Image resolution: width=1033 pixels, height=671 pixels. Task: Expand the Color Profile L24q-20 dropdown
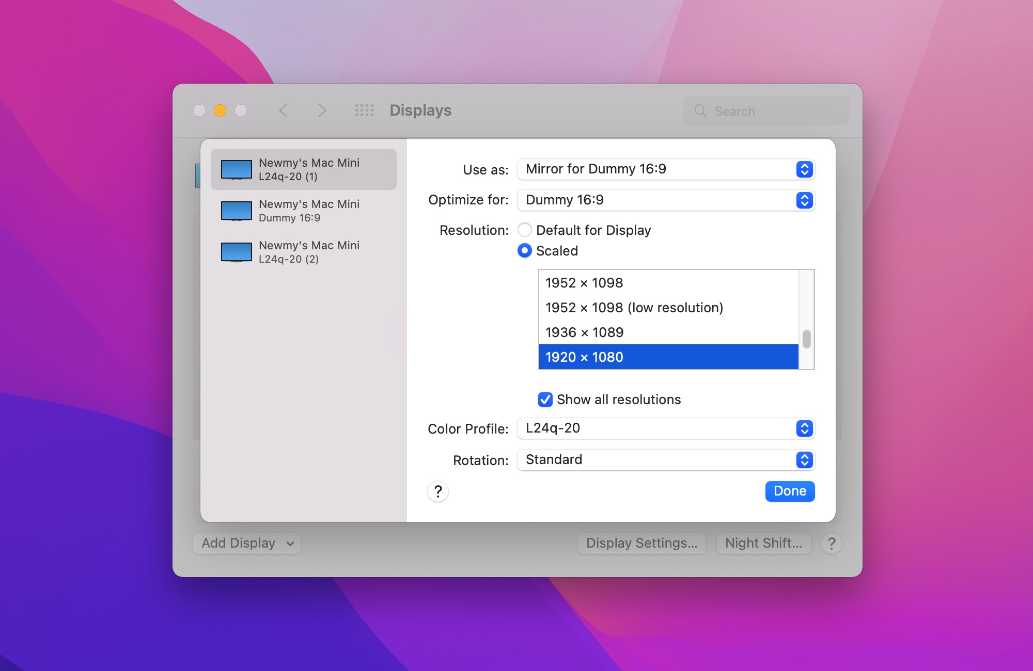pos(804,429)
